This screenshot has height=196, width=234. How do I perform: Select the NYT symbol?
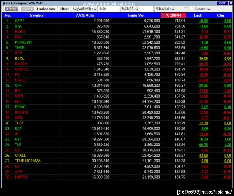click(x=18, y=139)
